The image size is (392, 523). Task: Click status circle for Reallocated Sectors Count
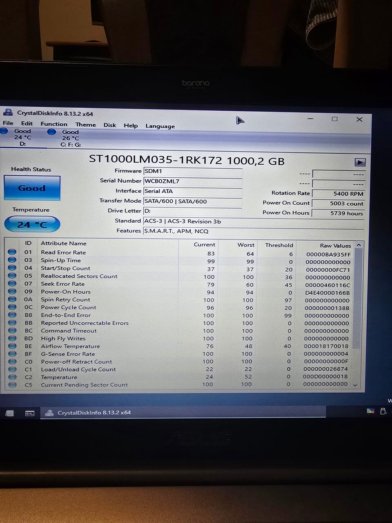pos(12,276)
